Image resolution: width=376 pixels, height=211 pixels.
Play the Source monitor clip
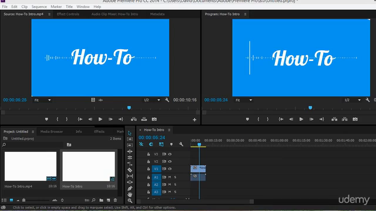pos(100,119)
